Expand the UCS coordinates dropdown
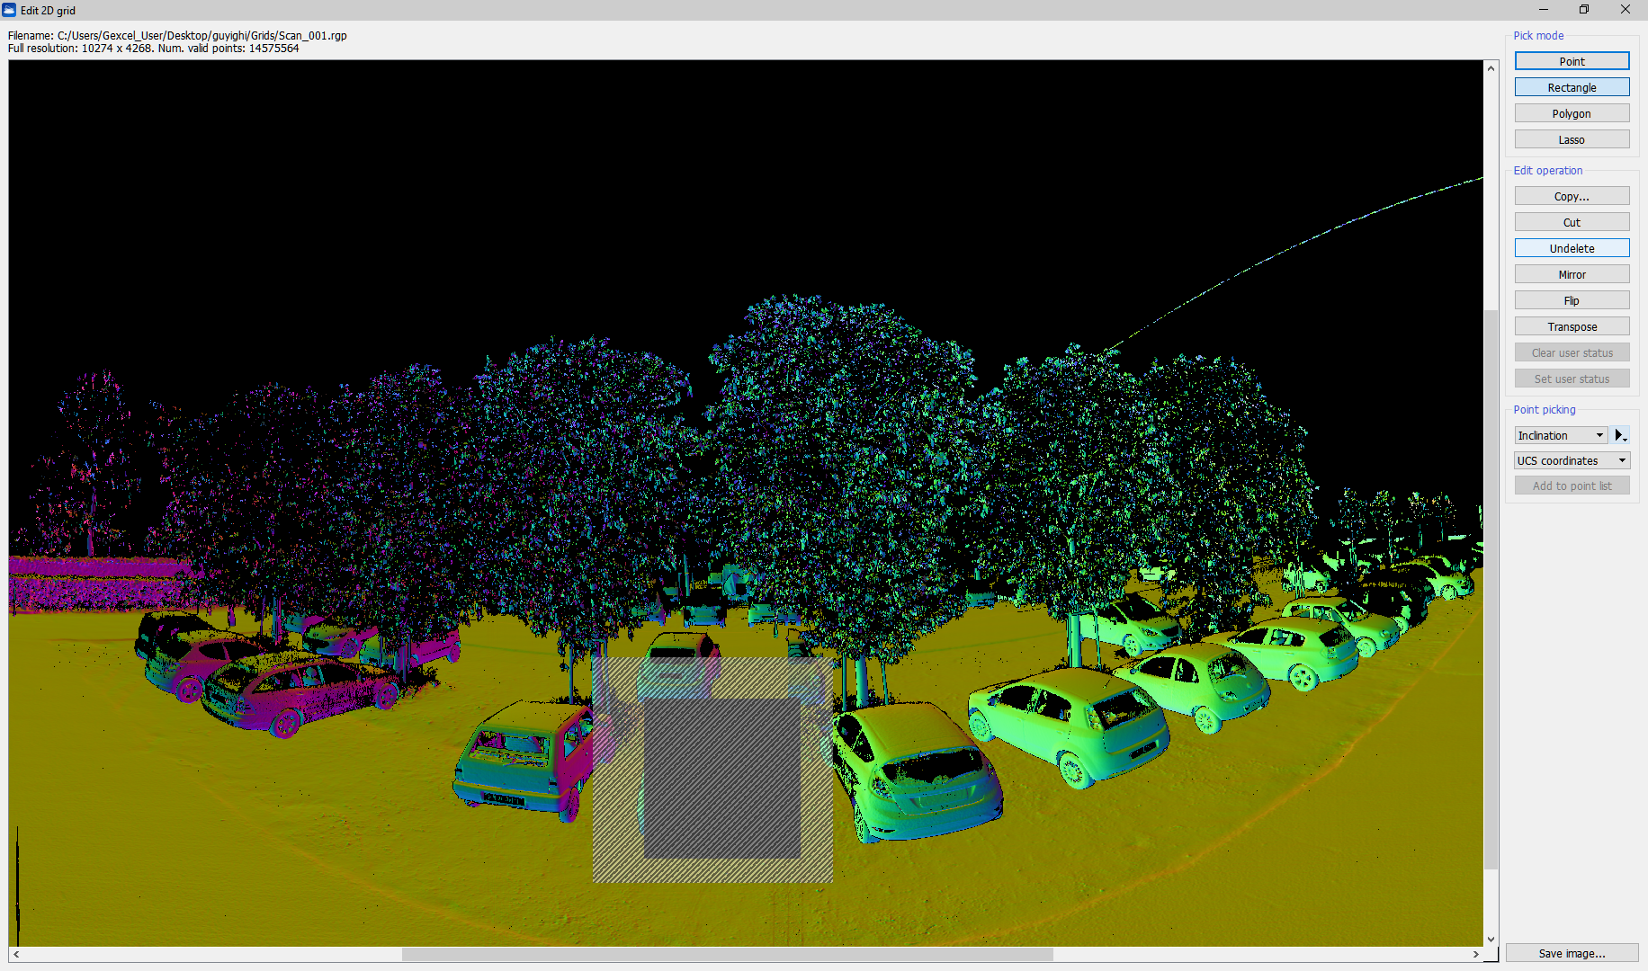 coord(1572,460)
